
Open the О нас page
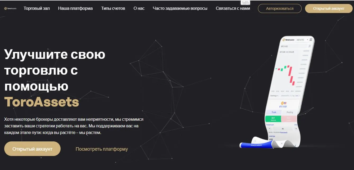(139, 8)
